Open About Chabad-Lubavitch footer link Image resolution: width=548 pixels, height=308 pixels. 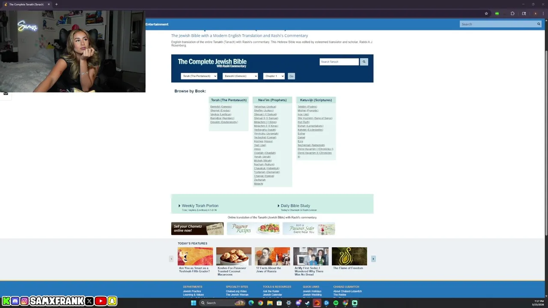(x=348, y=291)
